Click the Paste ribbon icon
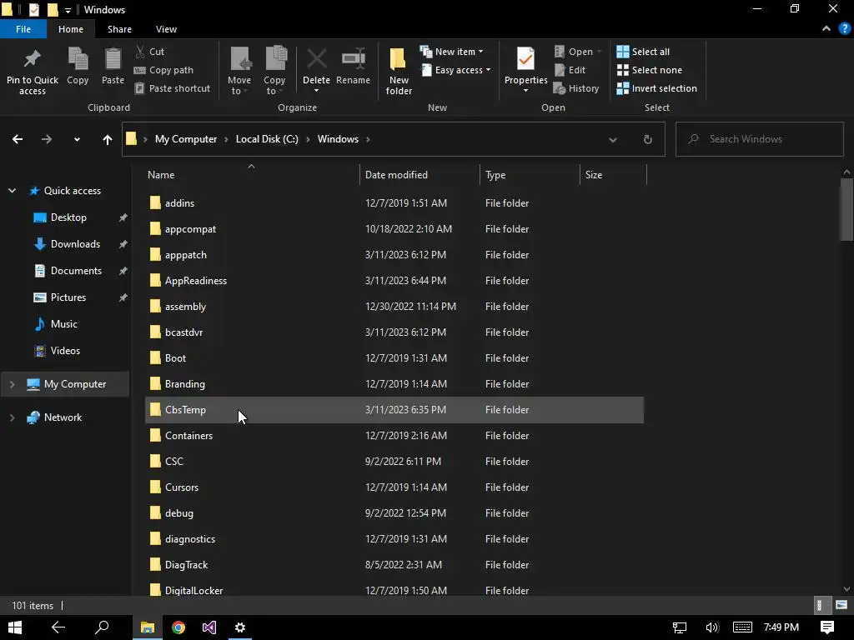Viewport: 854px width, 640px height. [113, 66]
